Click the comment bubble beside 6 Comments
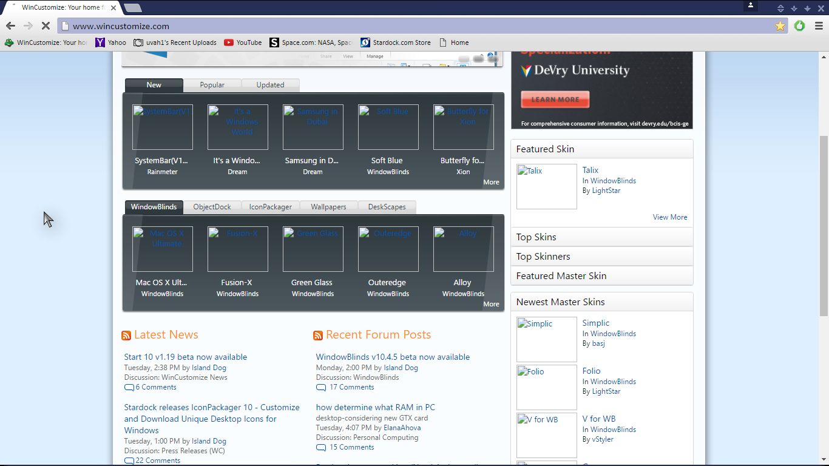The image size is (829, 466). 129,387
